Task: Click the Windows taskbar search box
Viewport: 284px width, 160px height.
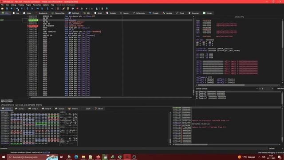Action: pos(32,157)
